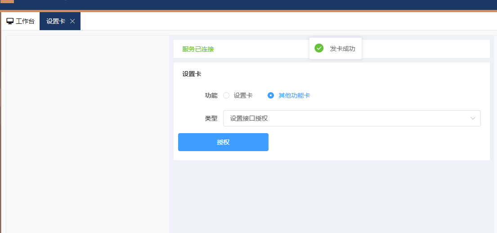Click the 设置卡 panel heading
The height and width of the screenshot is (233, 497).
click(192, 74)
